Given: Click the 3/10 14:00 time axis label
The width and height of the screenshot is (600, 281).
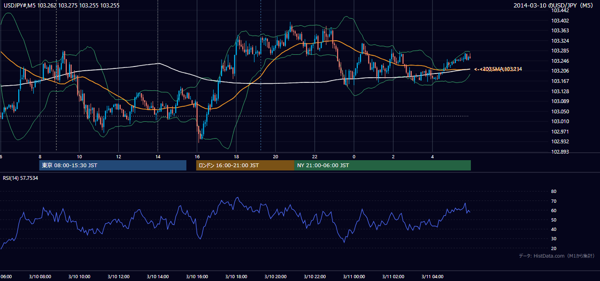Looking at the screenshot, I should click(x=158, y=277).
